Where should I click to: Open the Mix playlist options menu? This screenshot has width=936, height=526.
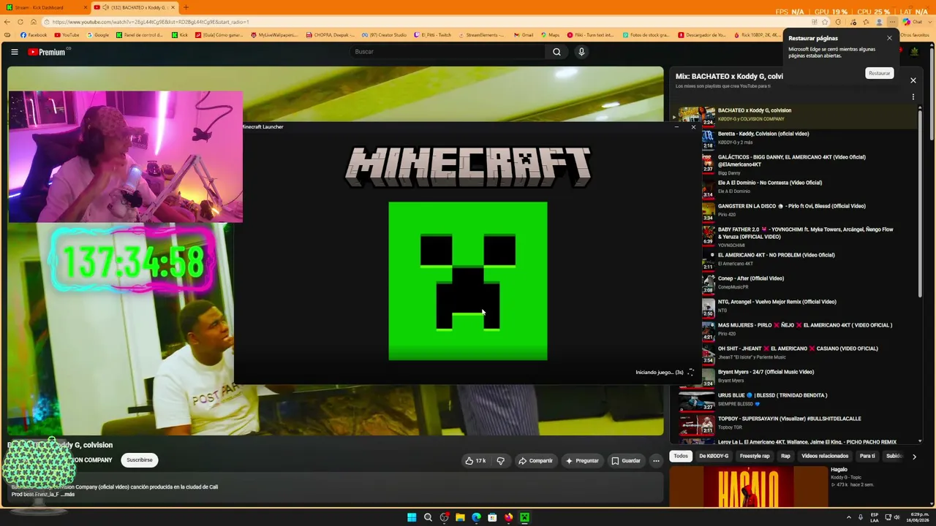point(913,96)
